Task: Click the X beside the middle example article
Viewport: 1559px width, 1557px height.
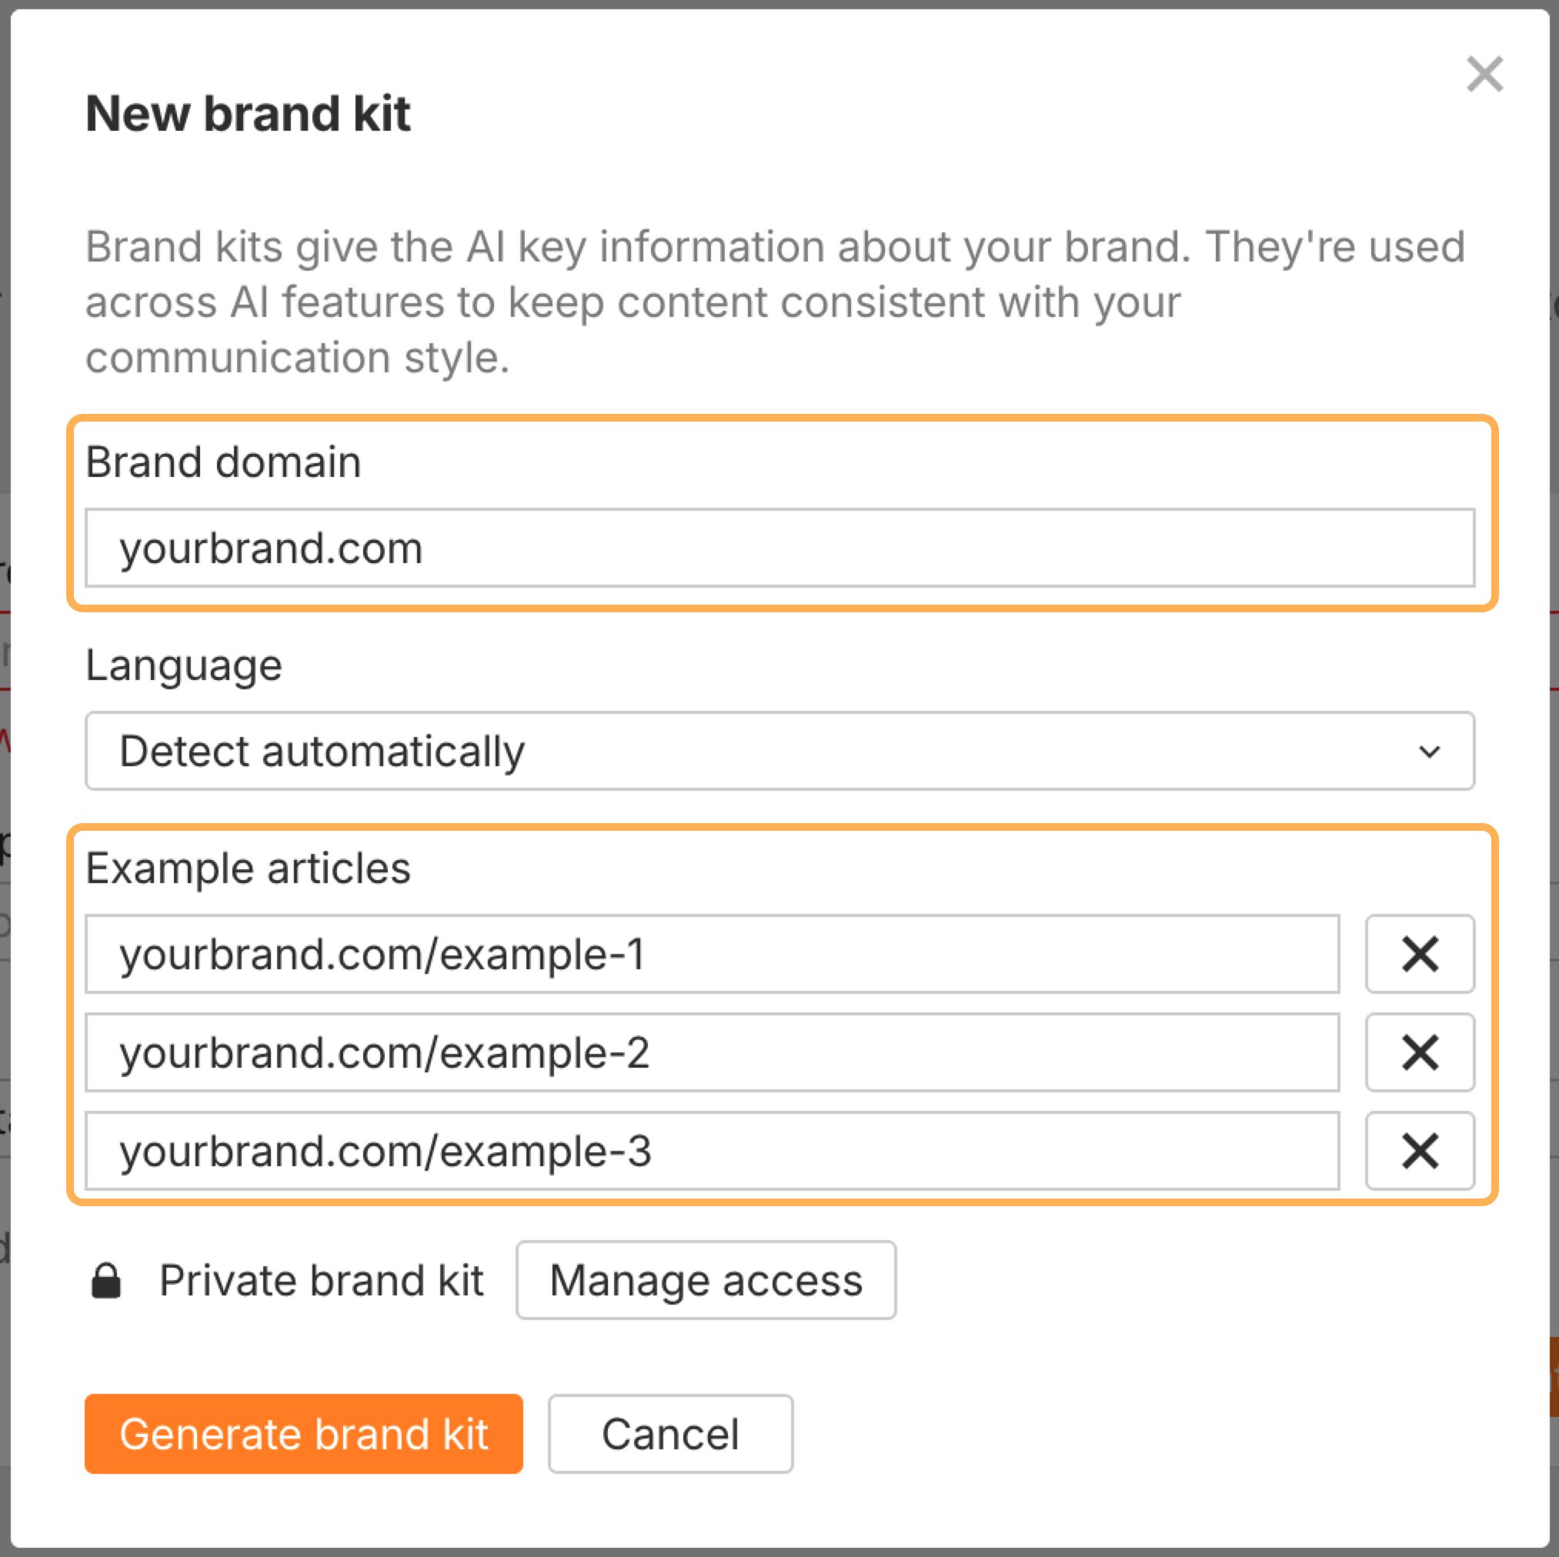Action: point(1420,1053)
